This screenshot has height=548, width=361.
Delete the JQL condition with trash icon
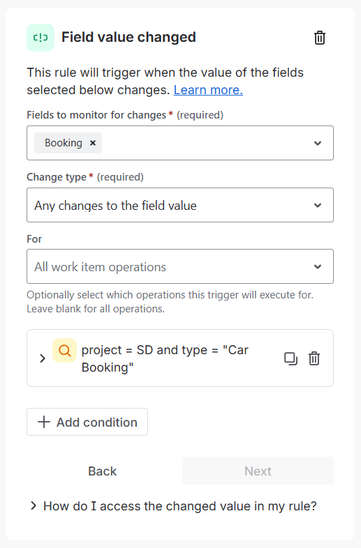314,358
